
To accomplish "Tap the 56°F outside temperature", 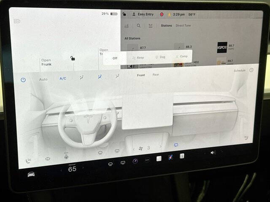I will [192, 15].
